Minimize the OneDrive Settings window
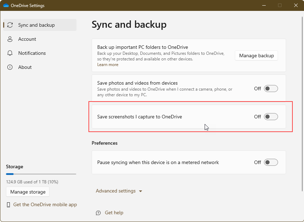Screen dimensions: 304x222 tap(264, 5)
